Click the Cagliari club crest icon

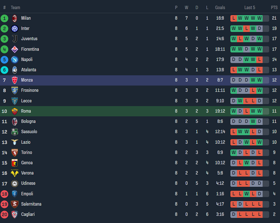tap(15, 214)
